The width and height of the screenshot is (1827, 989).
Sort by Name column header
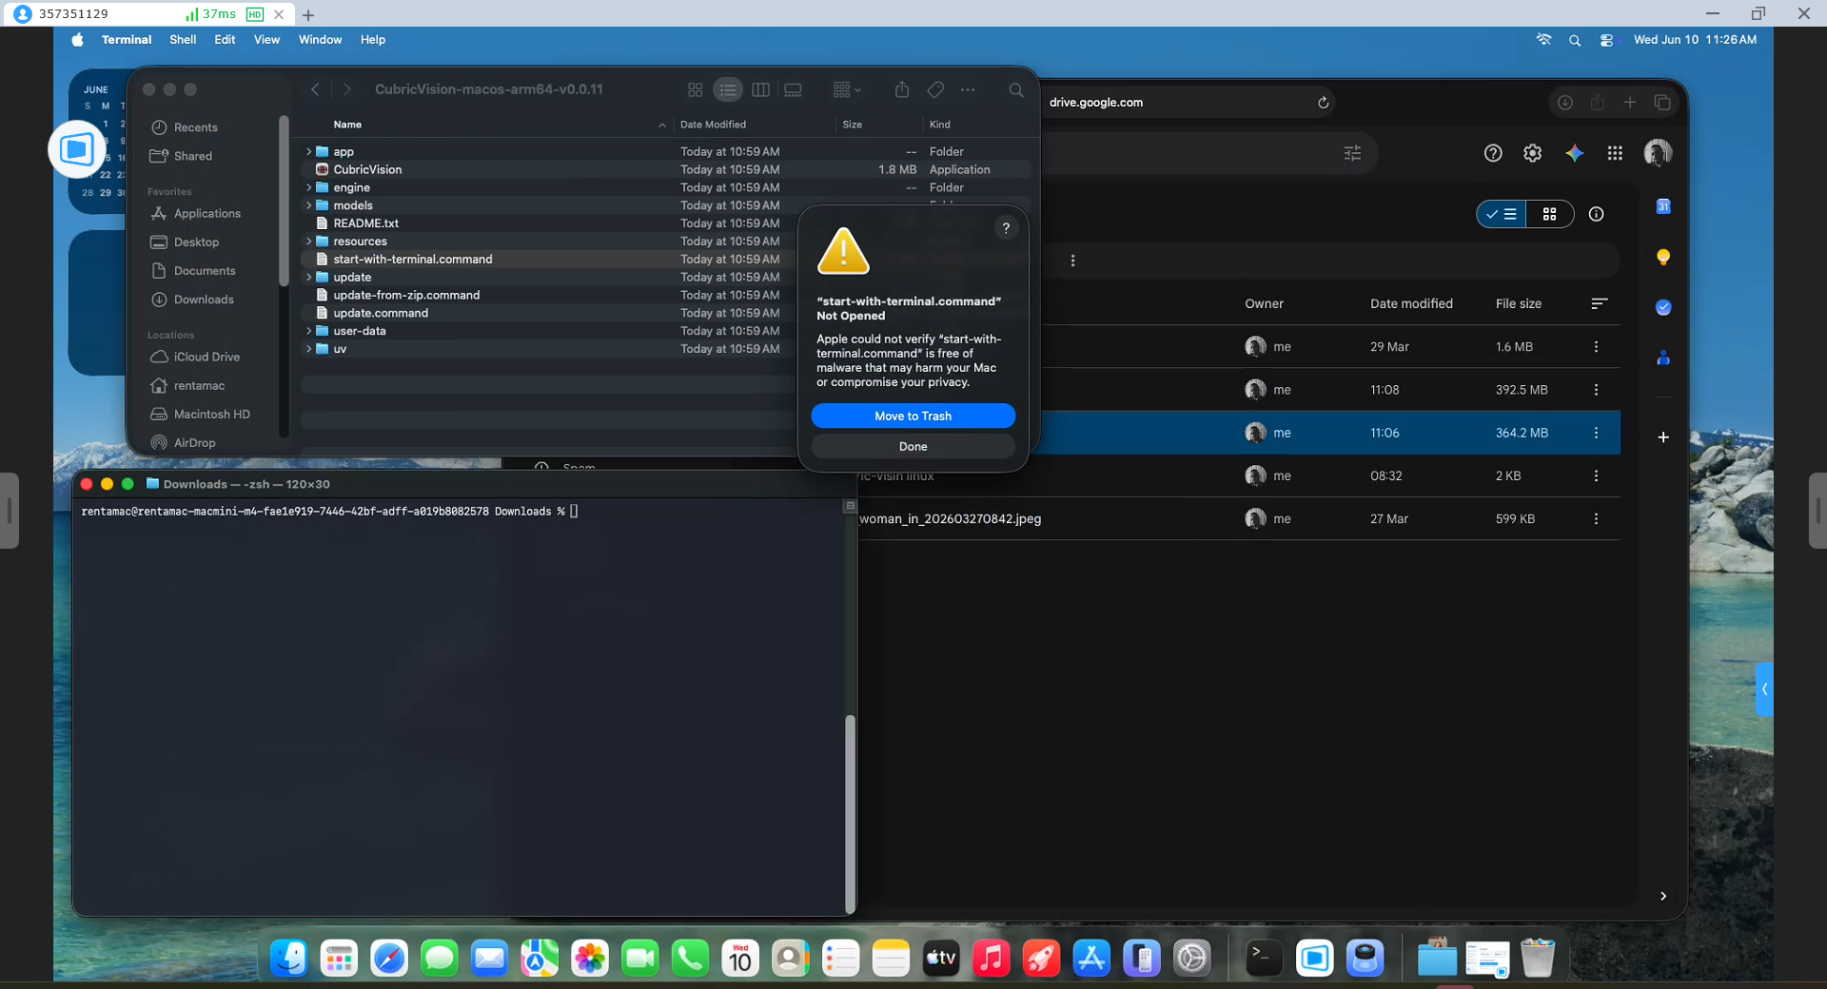347,125
